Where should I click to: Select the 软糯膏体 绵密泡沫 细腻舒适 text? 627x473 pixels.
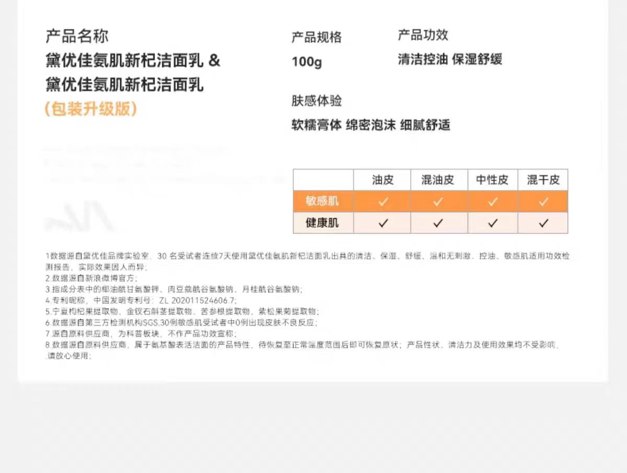coord(371,125)
